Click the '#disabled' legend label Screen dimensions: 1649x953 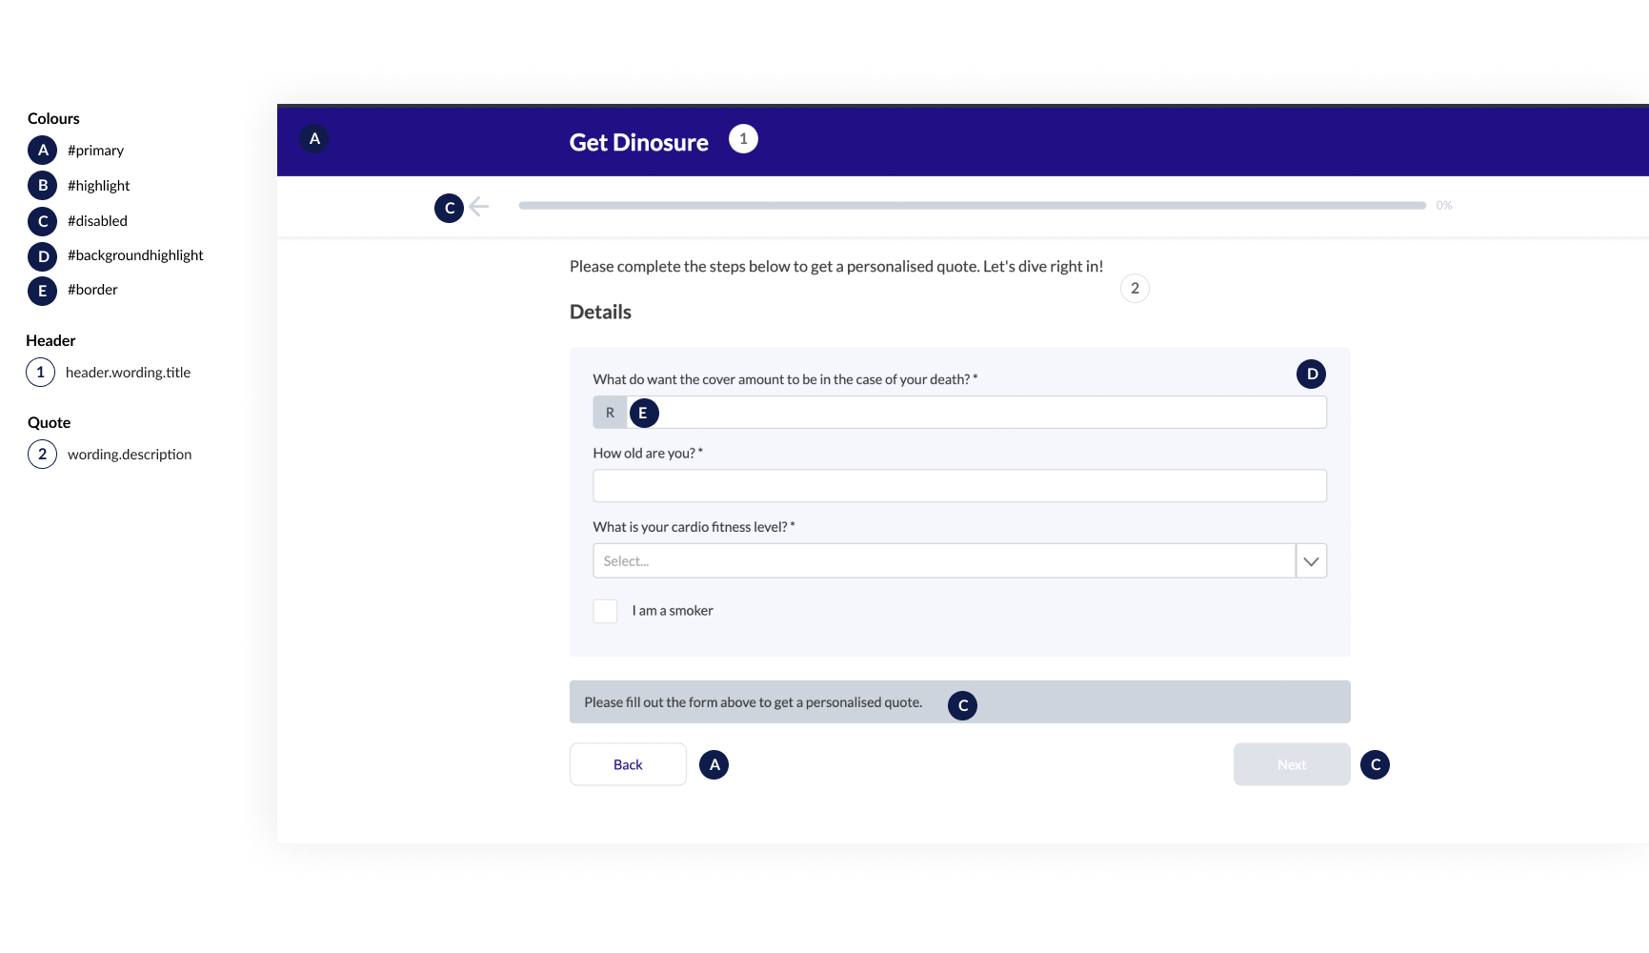(97, 221)
